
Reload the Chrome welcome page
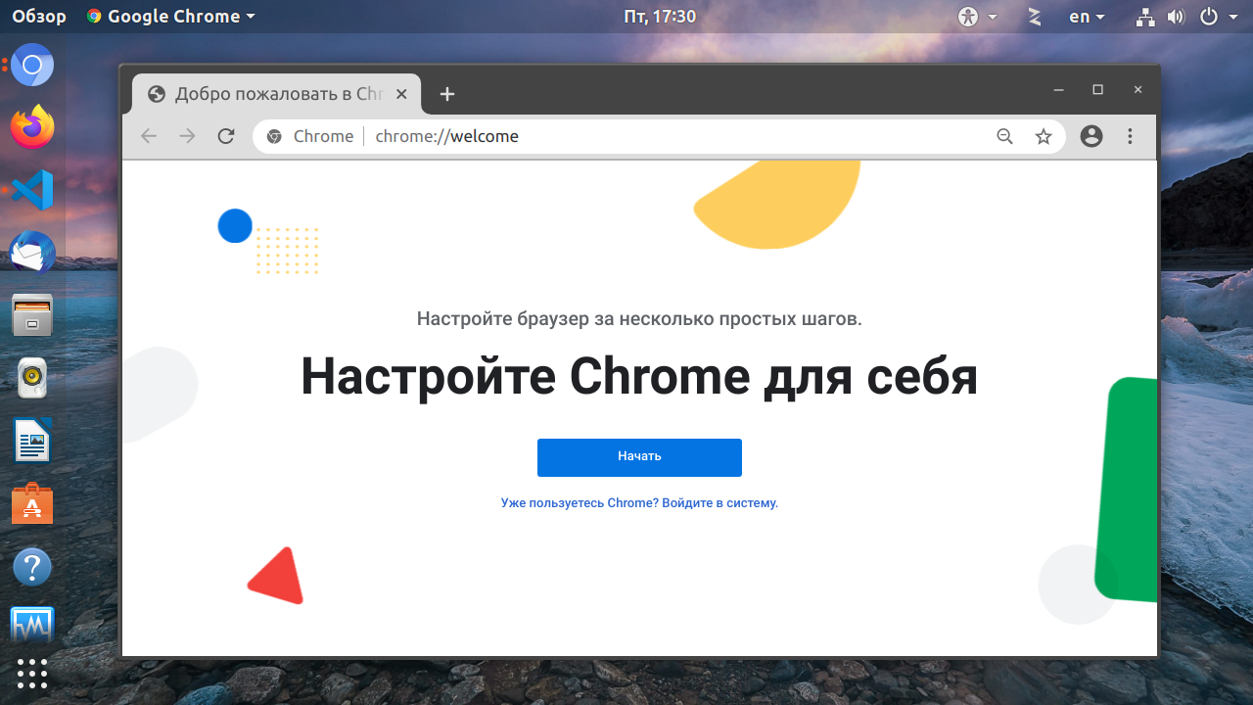pyautogui.click(x=226, y=136)
